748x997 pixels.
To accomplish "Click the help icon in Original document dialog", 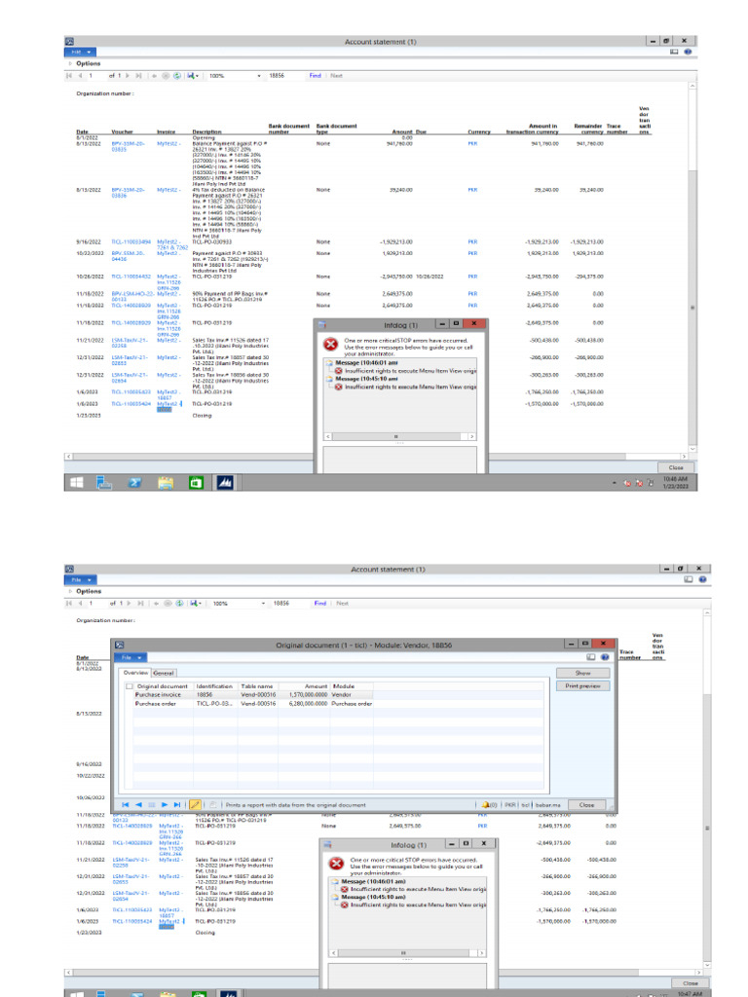I will (605, 657).
